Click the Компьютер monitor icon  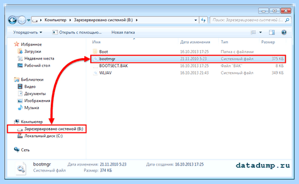[x=16, y=122]
